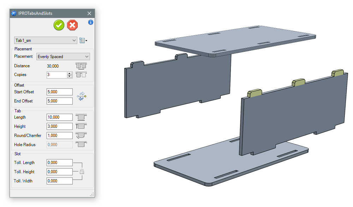The width and height of the screenshot is (353, 207).
Task: Select the rightmost highlighted yellow tab in model
Action: pos(338,73)
